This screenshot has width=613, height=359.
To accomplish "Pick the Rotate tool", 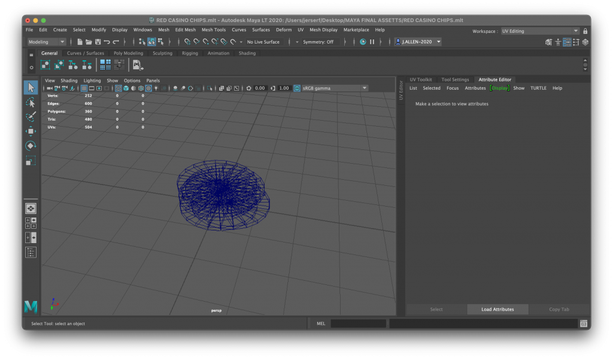I will click(x=31, y=146).
